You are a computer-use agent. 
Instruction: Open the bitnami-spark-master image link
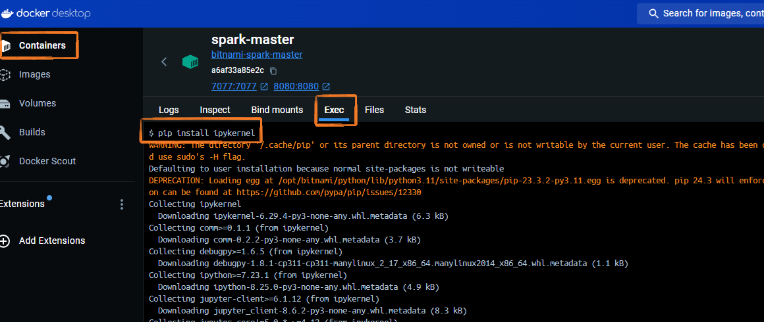point(257,55)
